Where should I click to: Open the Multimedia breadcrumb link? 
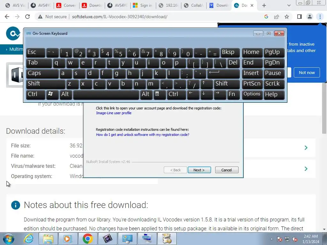pos(16,49)
